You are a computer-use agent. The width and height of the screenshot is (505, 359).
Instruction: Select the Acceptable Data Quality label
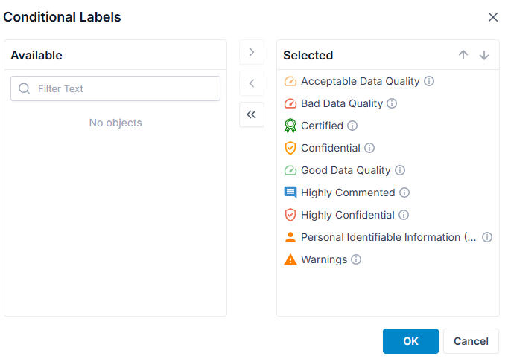pyautogui.click(x=360, y=81)
